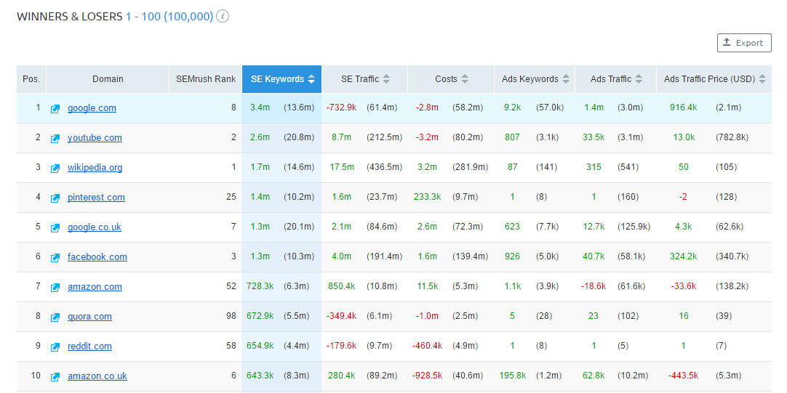Screen dimensions: 787x393
Task: Select amazon.co.uk Ads Keywords value 195.8k
Action: 513,376
